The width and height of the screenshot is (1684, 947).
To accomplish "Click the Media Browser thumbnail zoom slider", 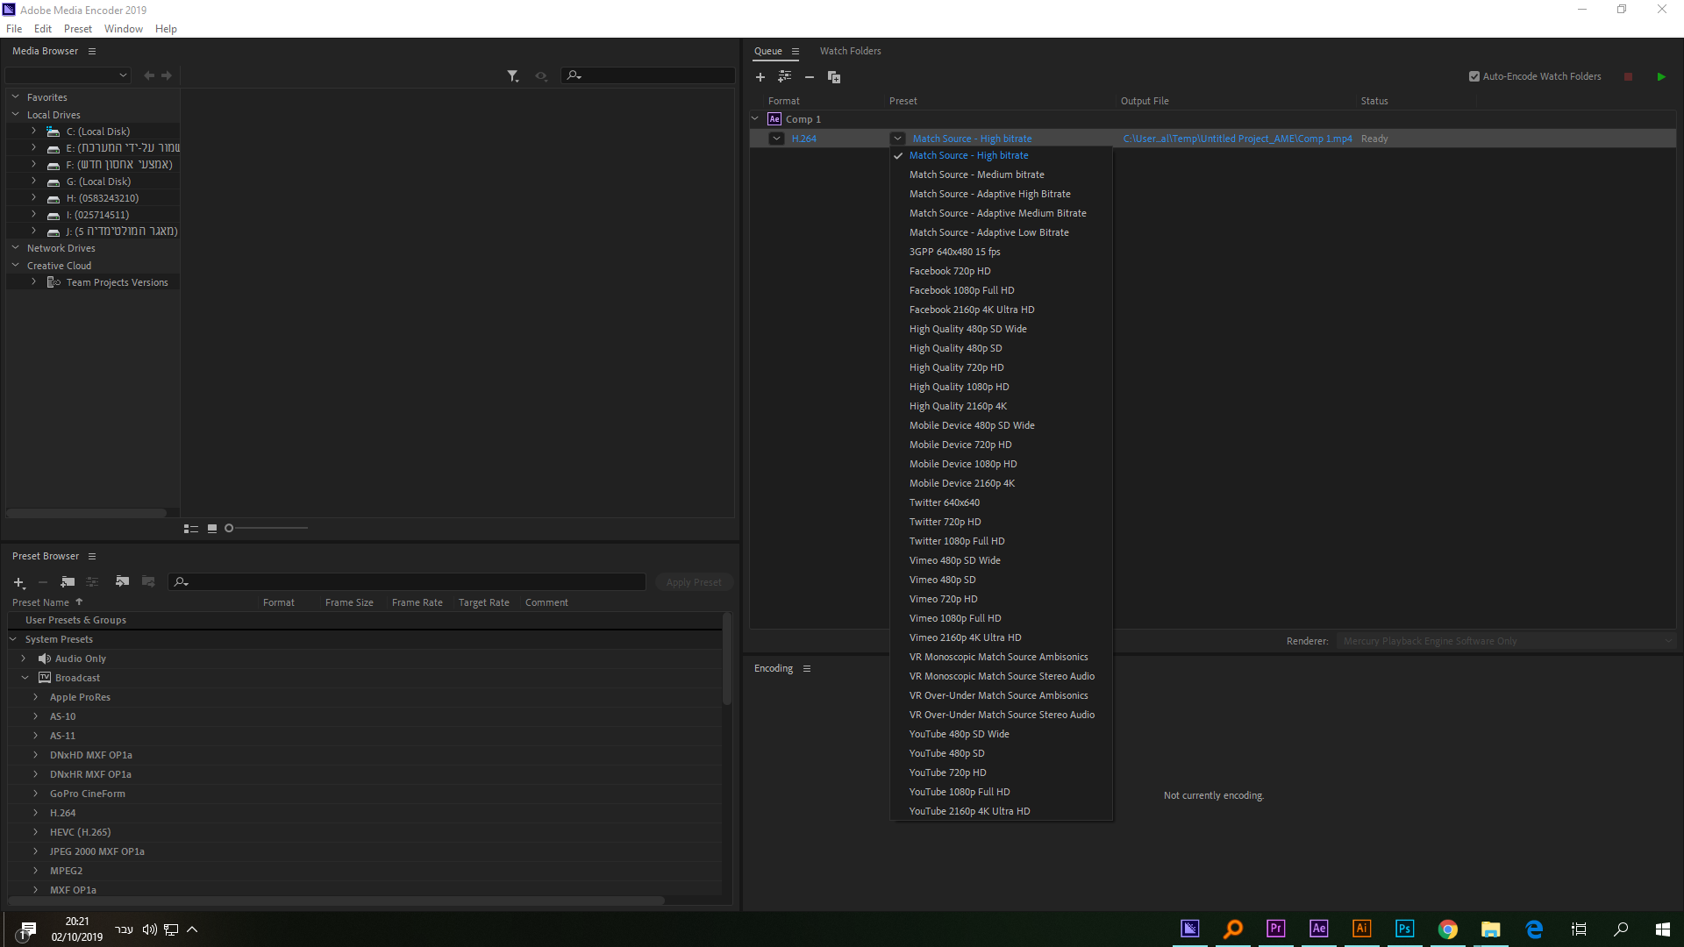I will pos(230,528).
